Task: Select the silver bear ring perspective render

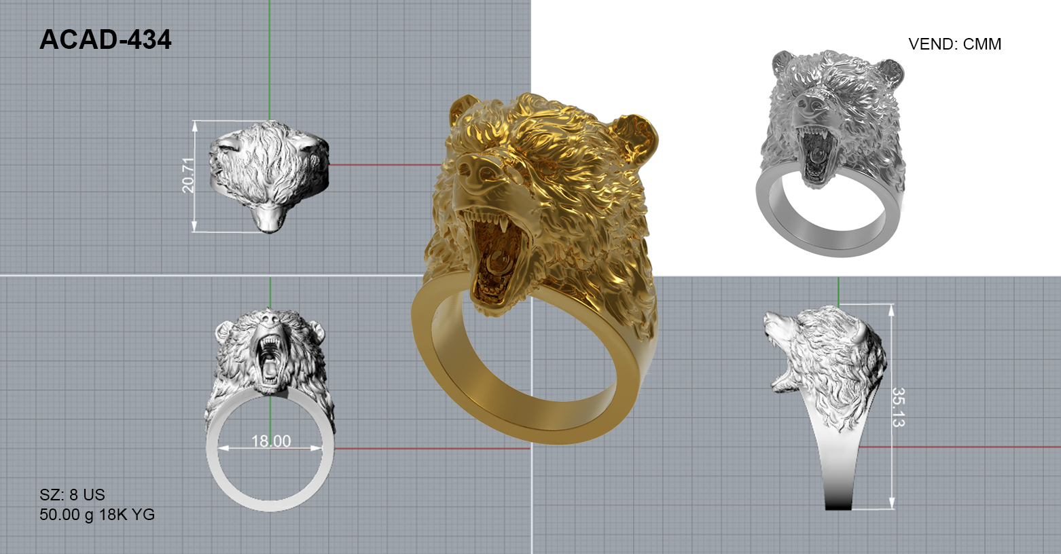Action: tap(831, 153)
